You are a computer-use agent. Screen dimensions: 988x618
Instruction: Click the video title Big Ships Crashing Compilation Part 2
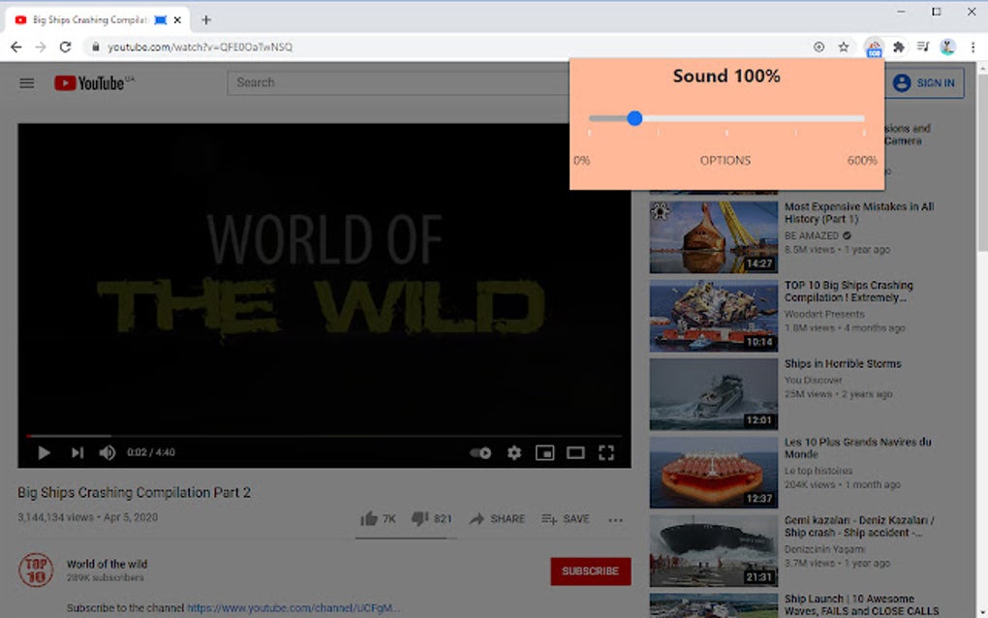click(134, 493)
